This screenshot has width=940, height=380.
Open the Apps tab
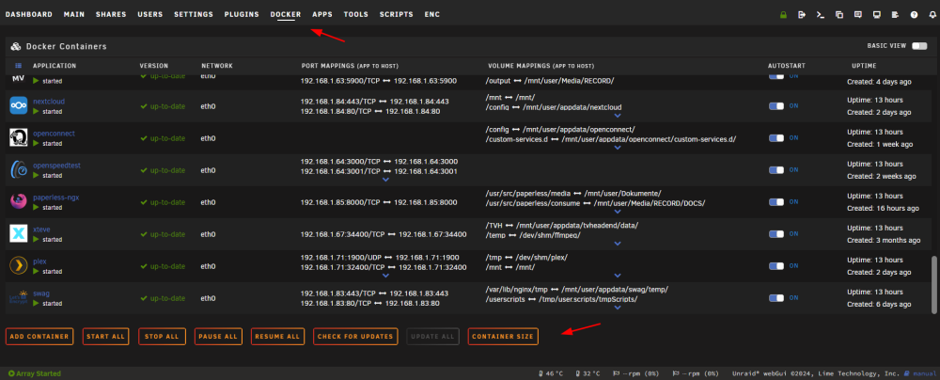coord(322,14)
